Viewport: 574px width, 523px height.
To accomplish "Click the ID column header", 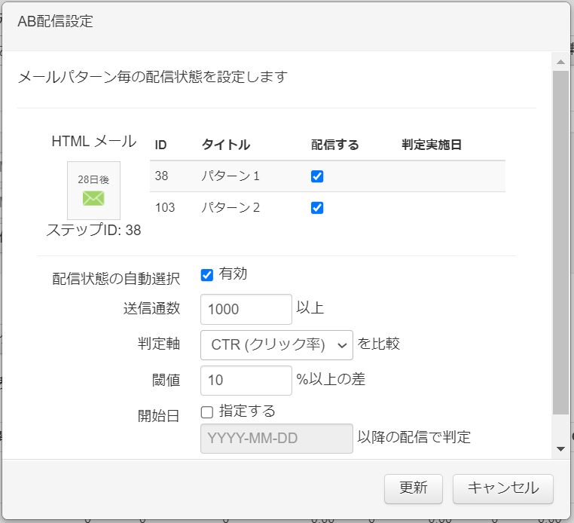I will [x=160, y=145].
